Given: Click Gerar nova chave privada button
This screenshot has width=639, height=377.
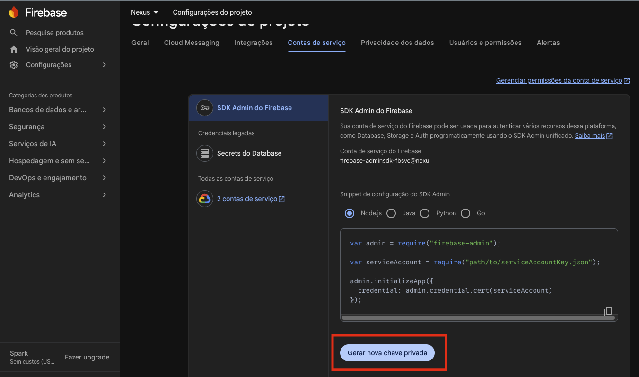Looking at the screenshot, I should pyautogui.click(x=387, y=353).
